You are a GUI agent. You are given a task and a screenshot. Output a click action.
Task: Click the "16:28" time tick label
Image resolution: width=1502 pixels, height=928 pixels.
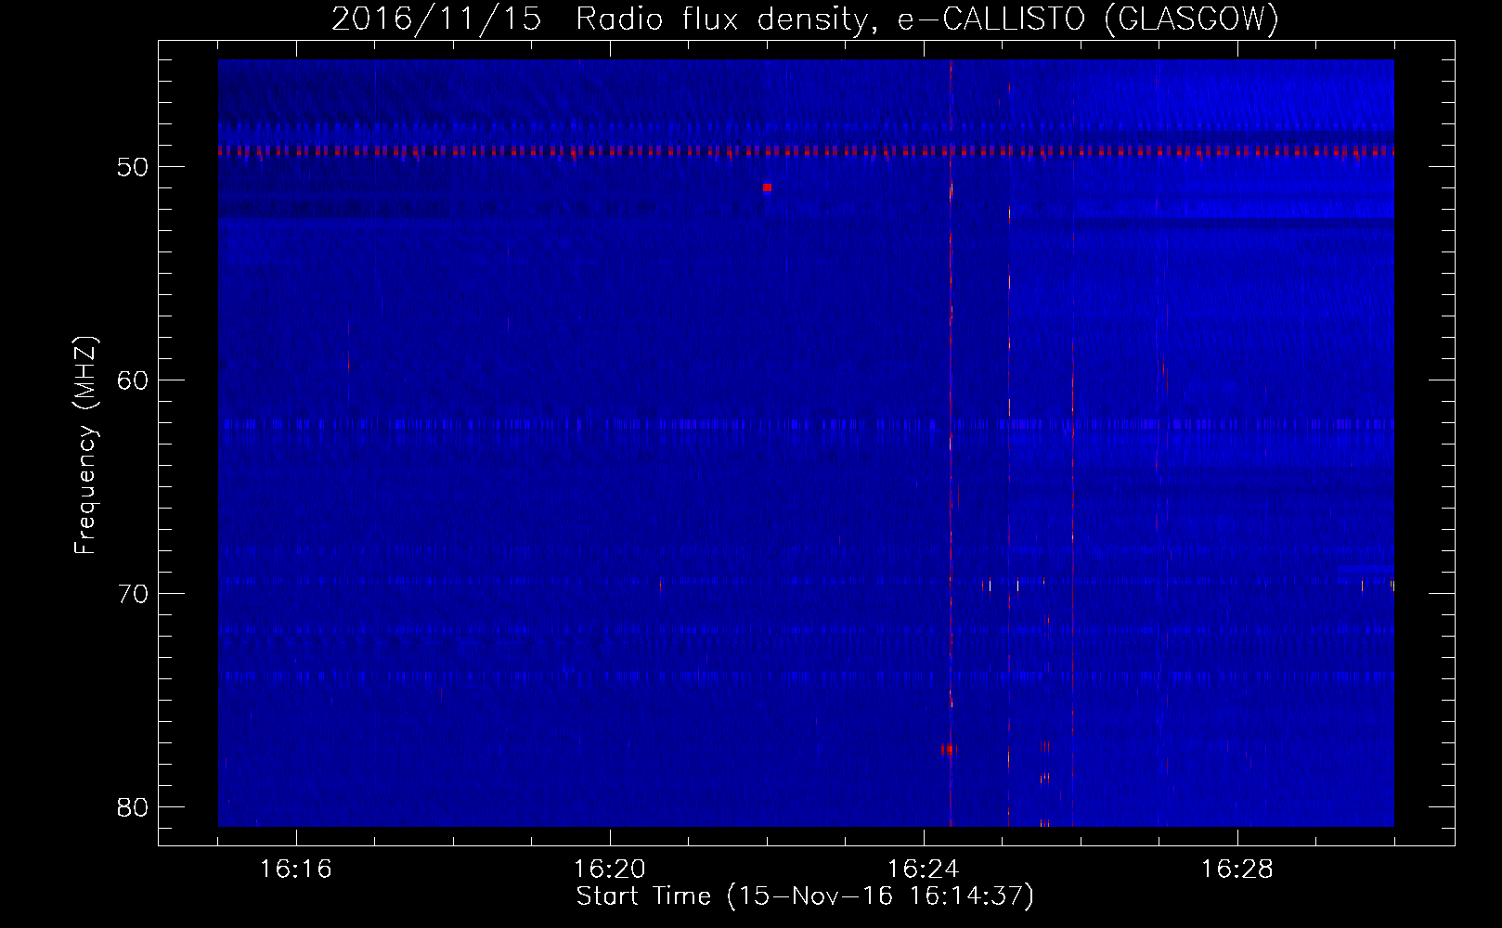coord(1237,870)
